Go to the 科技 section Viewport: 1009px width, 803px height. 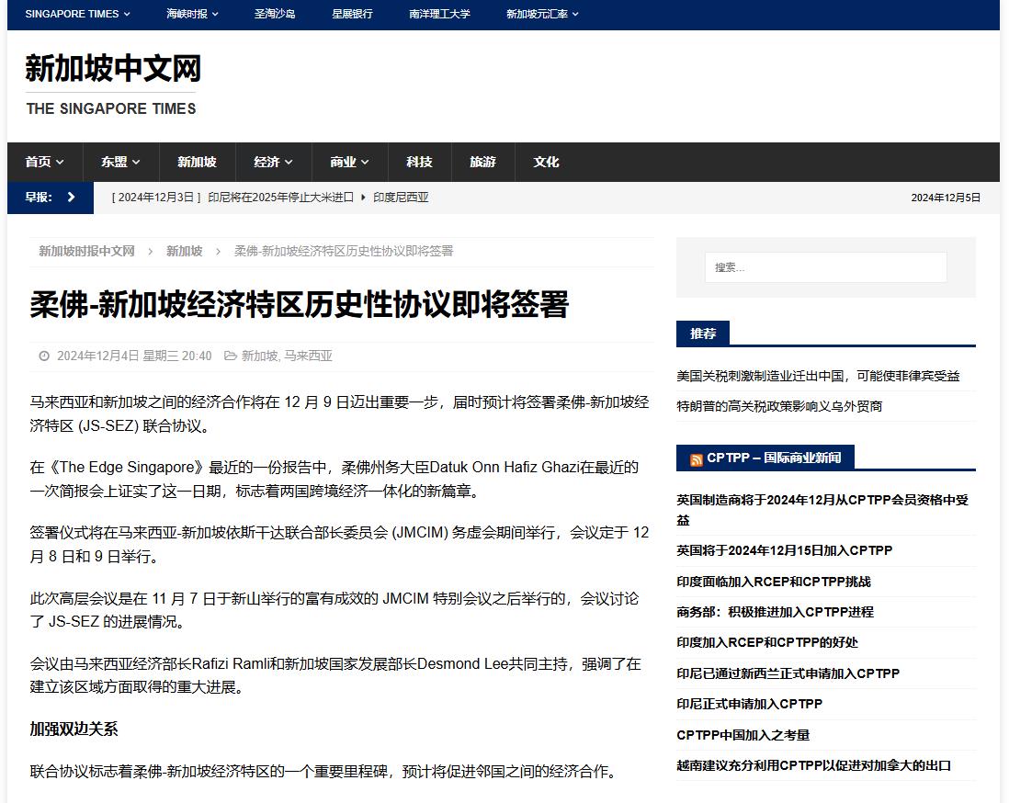click(420, 162)
